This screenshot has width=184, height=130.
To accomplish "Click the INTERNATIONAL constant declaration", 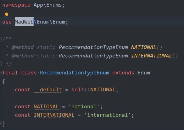I will point(54,115).
